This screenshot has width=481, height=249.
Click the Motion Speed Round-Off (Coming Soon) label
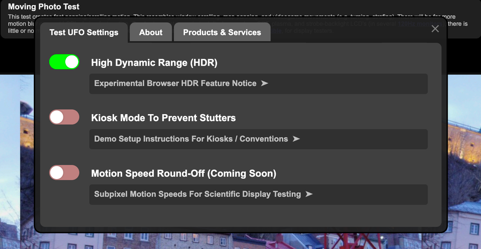pos(183,173)
